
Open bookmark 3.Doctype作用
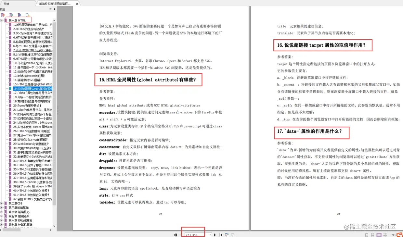[32, 33]
